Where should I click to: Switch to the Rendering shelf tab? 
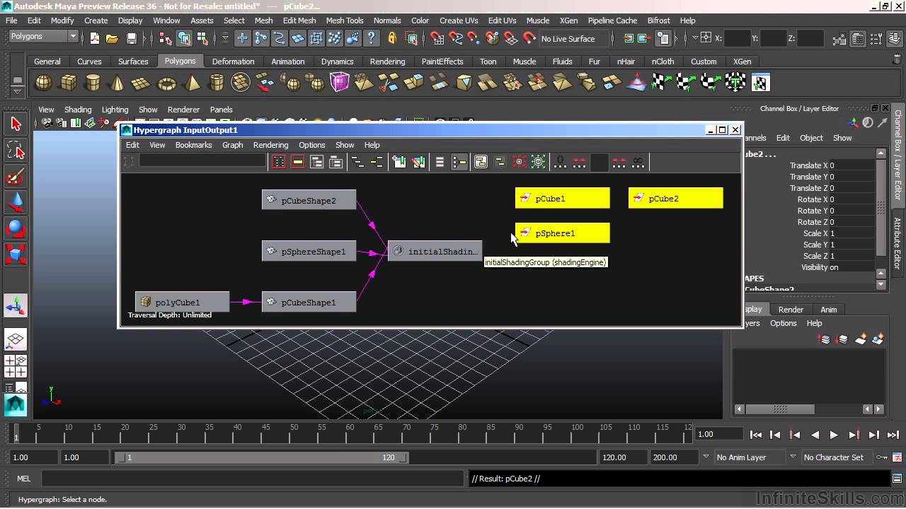387,62
